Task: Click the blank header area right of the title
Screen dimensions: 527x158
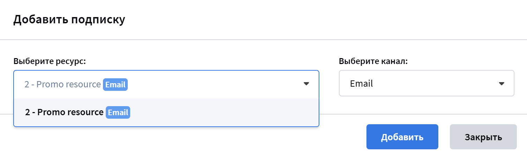Action: [314, 19]
